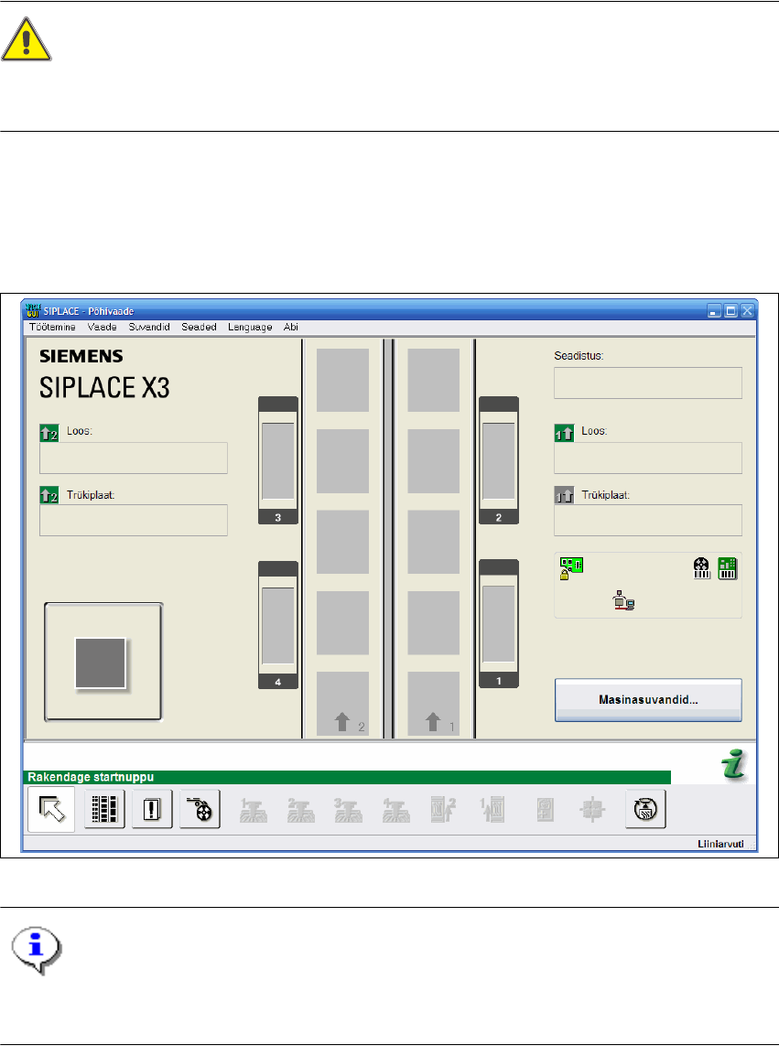
Task: Select greyed gantry 2 toolbar icon
Action: pyautogui.click(x=300, y=810)
